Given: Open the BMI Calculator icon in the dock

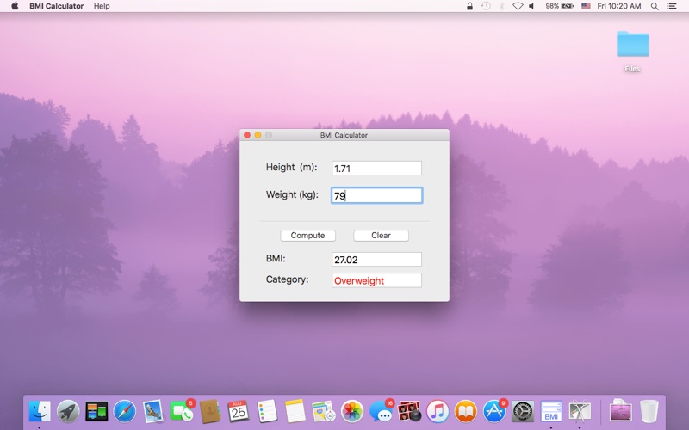Looking at the screenshot, I should [551, 412].
